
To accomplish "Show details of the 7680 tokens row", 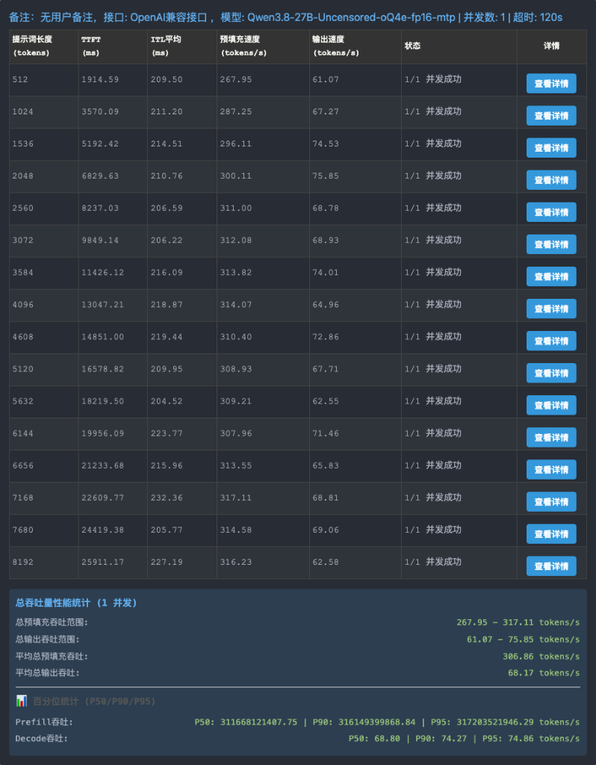I will coord(551,534).
